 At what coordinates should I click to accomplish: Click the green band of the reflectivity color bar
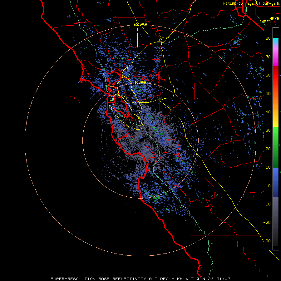(276, 147)
